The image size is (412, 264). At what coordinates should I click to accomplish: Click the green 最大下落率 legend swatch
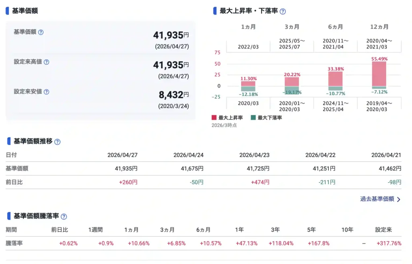[x=253, y=118]
